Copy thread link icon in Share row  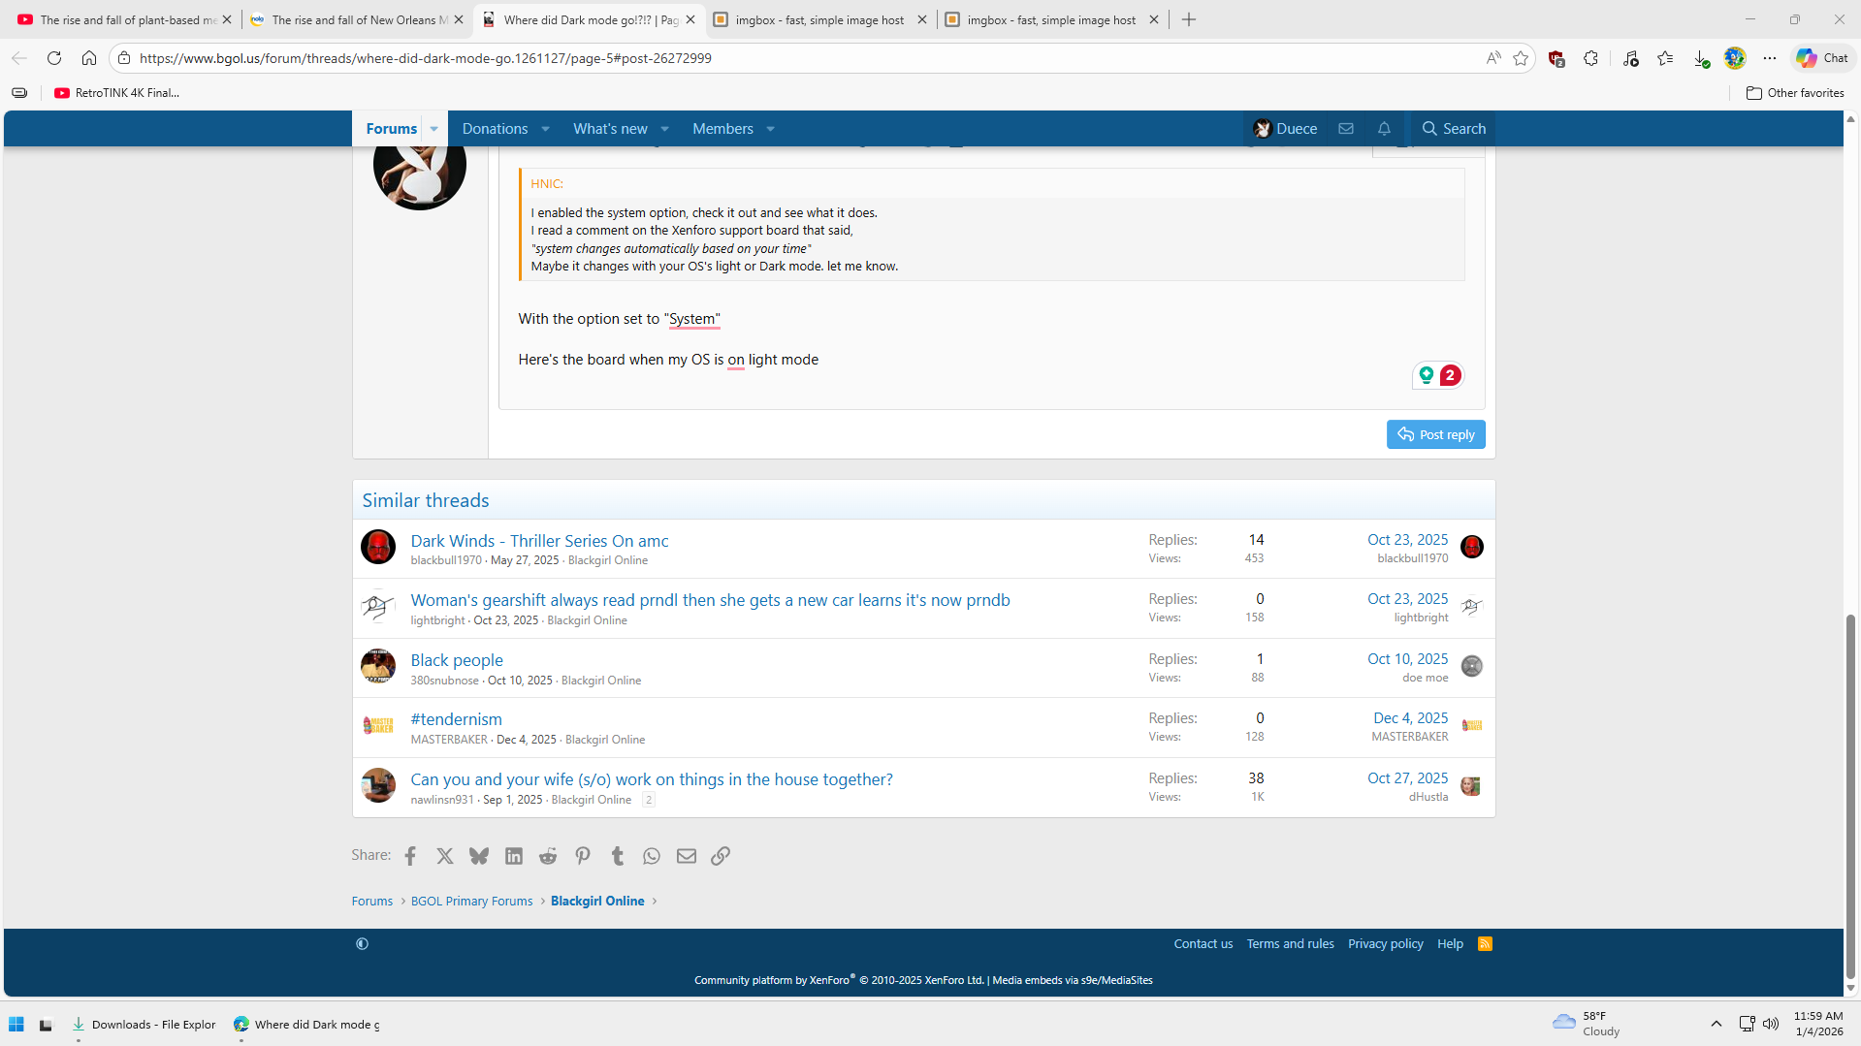click(x=721, y=856)
